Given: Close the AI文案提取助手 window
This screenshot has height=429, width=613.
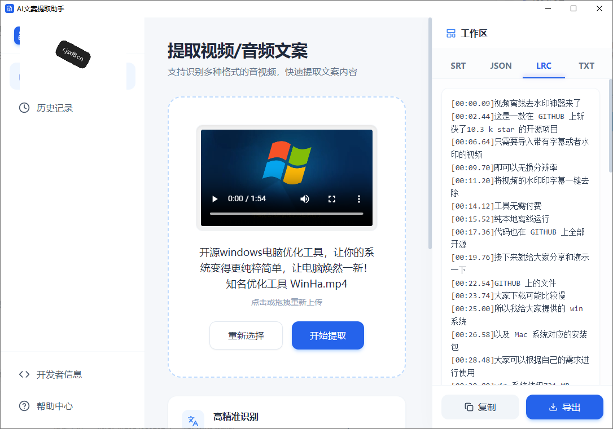Looking at the screenshot, I should click(x=599, y=8).
